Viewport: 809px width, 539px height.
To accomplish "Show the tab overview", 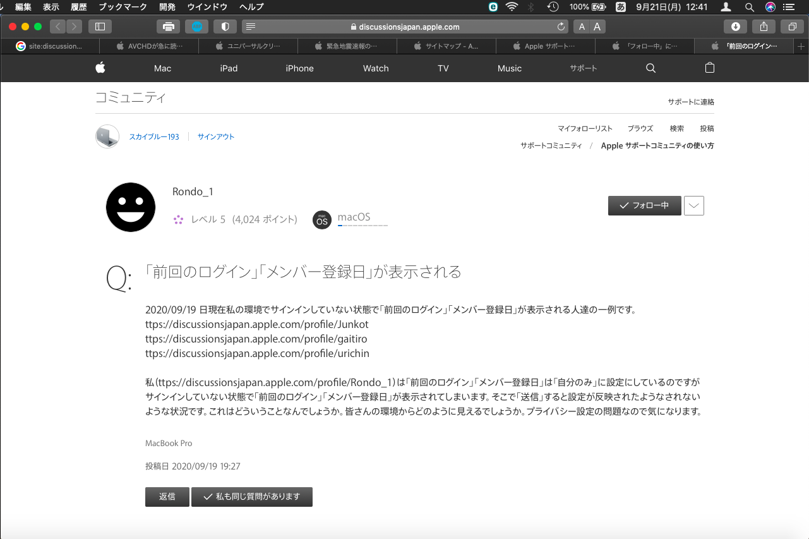I will [792, 27].
